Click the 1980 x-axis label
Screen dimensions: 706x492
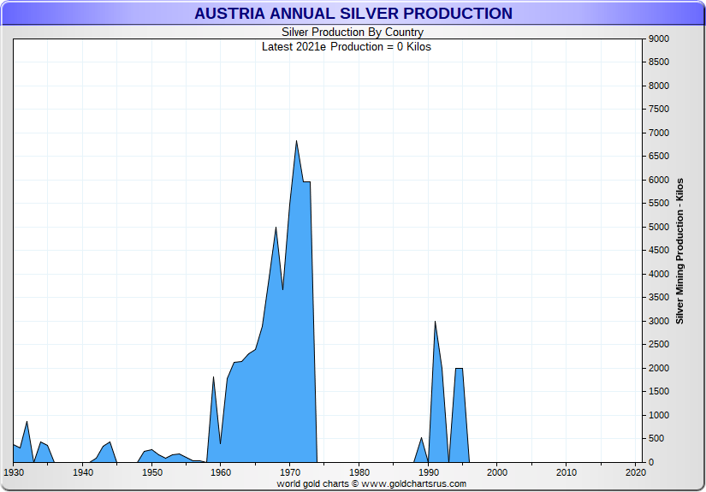pyautogui.click(x=359, y=472)
